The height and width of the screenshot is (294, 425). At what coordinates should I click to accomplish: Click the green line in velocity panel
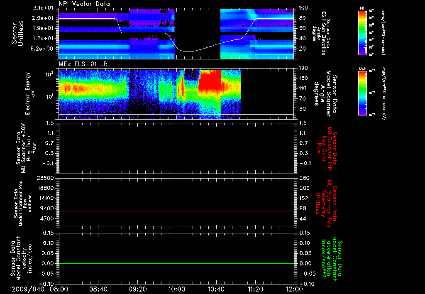pyautogui.click(x=176, y=263)
